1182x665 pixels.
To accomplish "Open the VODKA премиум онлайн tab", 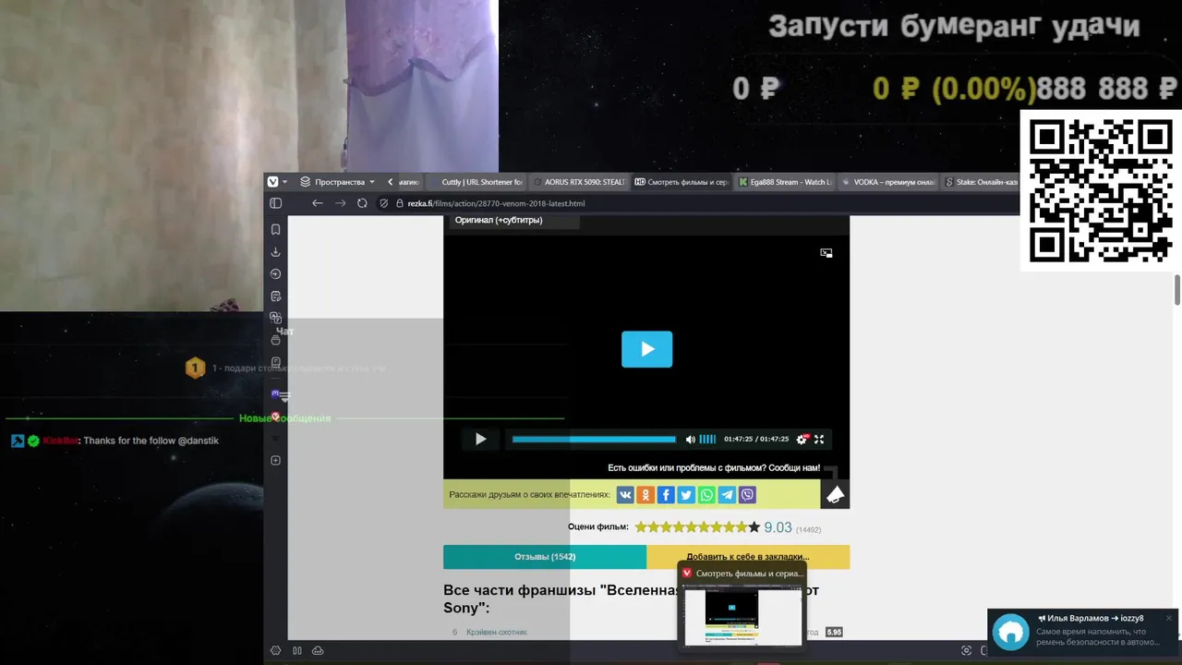I will coord(888,182).
